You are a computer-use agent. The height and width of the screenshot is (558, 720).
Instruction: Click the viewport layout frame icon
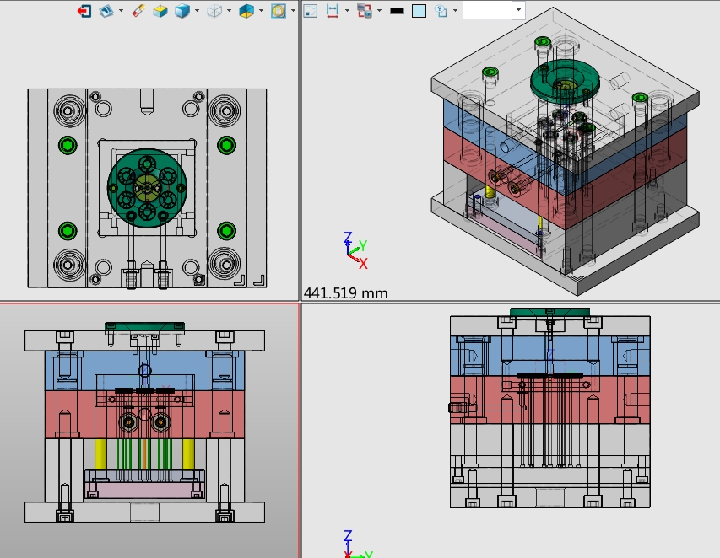point(311,11)
